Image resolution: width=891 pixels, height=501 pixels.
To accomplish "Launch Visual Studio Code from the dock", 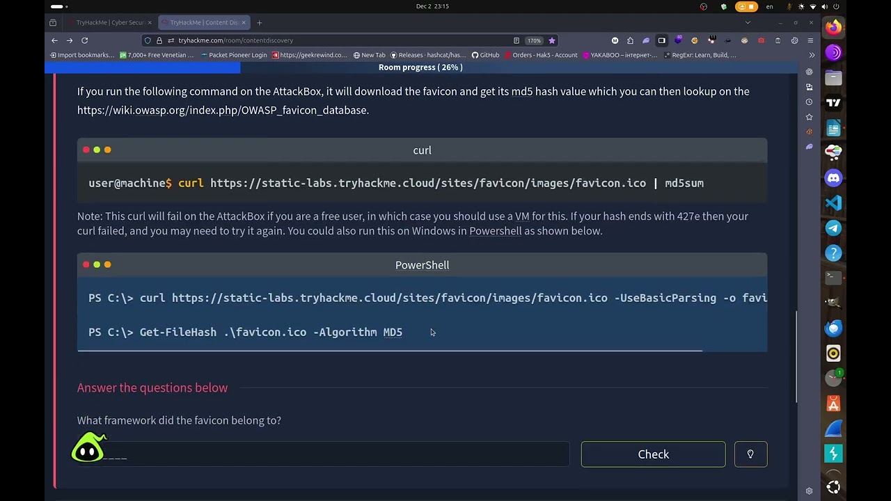I will tap(833, 203).
